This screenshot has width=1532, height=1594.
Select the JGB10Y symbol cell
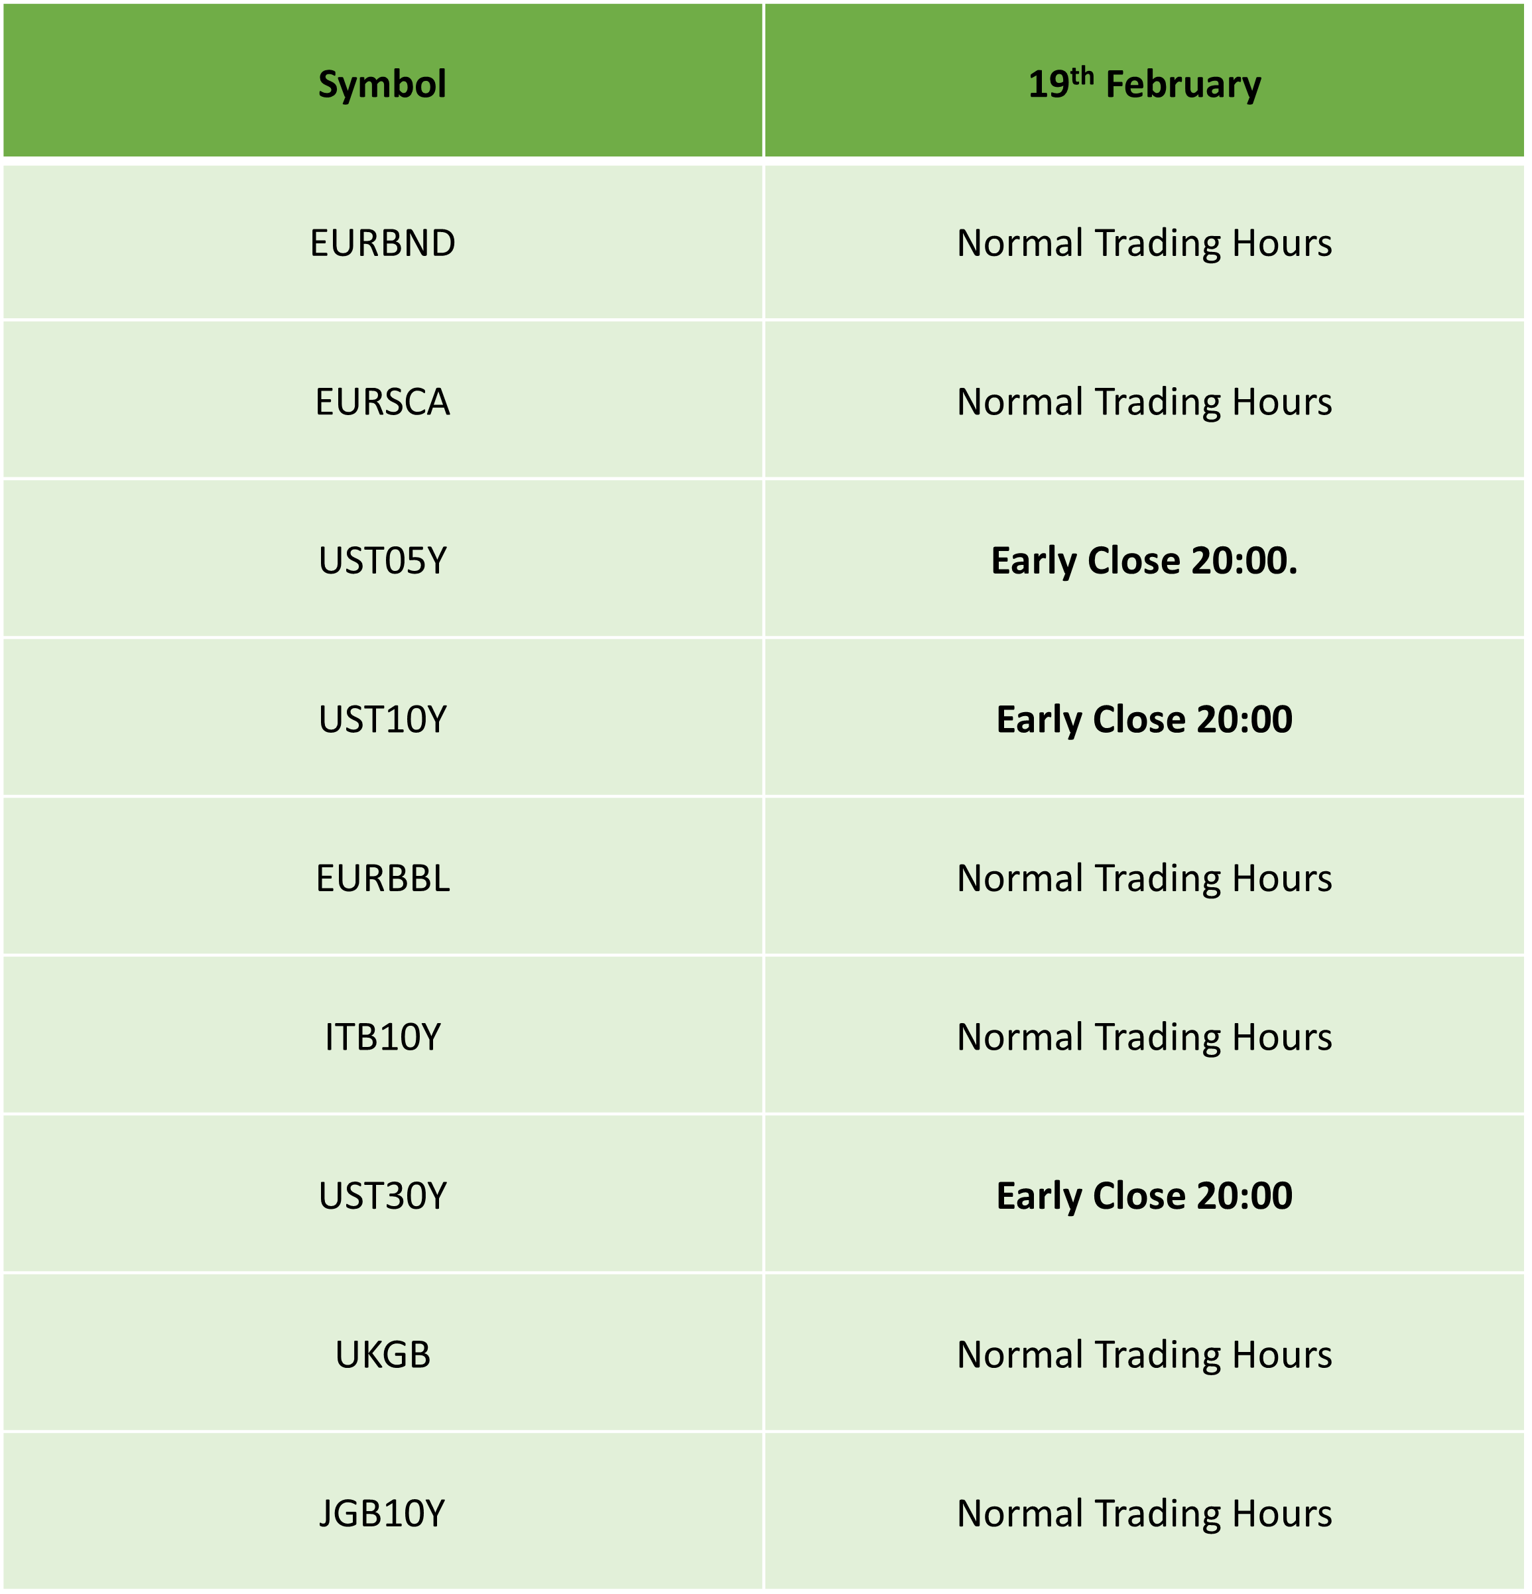pyautogui.click(x=383, y=1511)
